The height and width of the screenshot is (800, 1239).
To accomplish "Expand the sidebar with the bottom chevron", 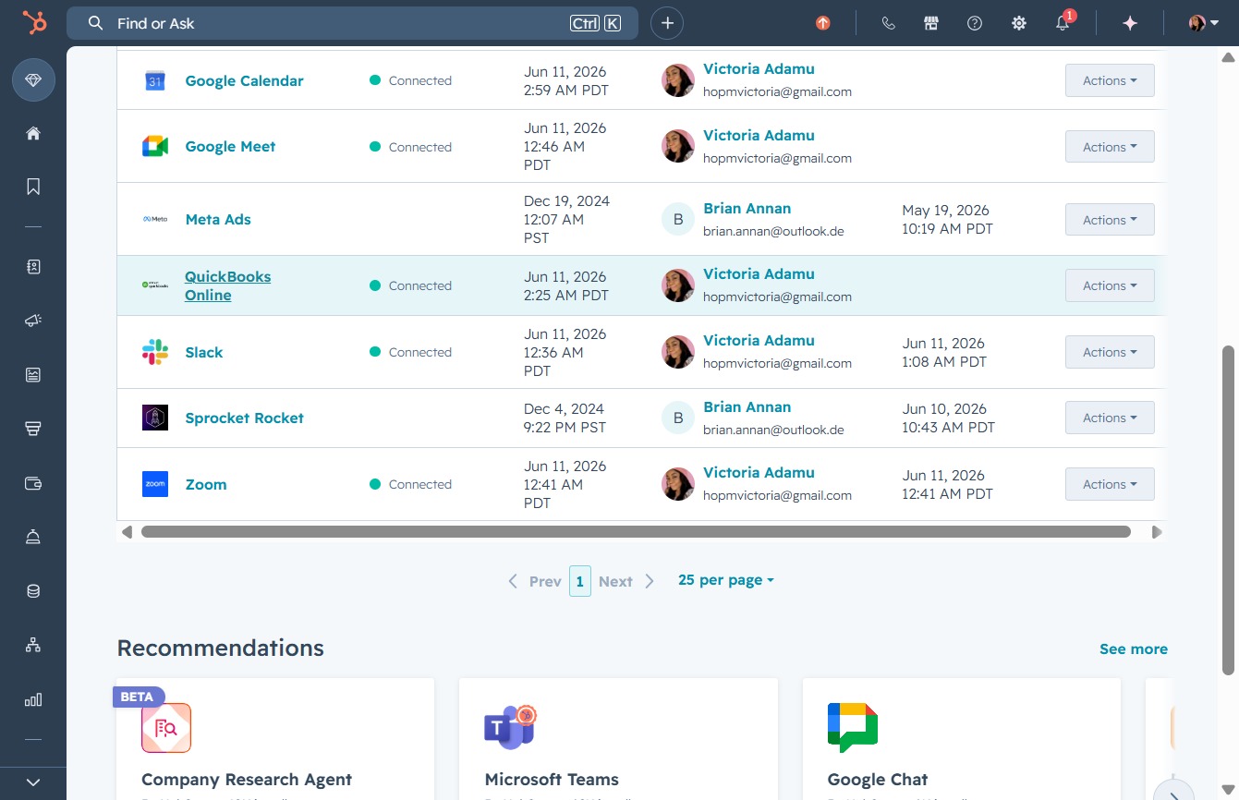I will (33, 782).
